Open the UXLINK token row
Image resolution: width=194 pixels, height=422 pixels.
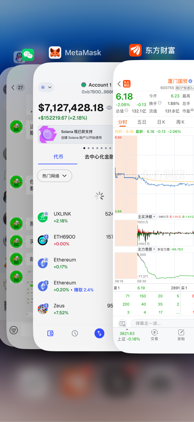(x=75, y=217)
